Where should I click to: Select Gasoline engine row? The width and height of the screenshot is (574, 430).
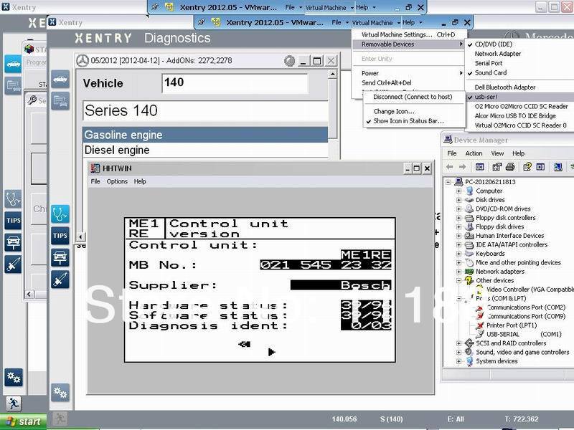(205, 135)
